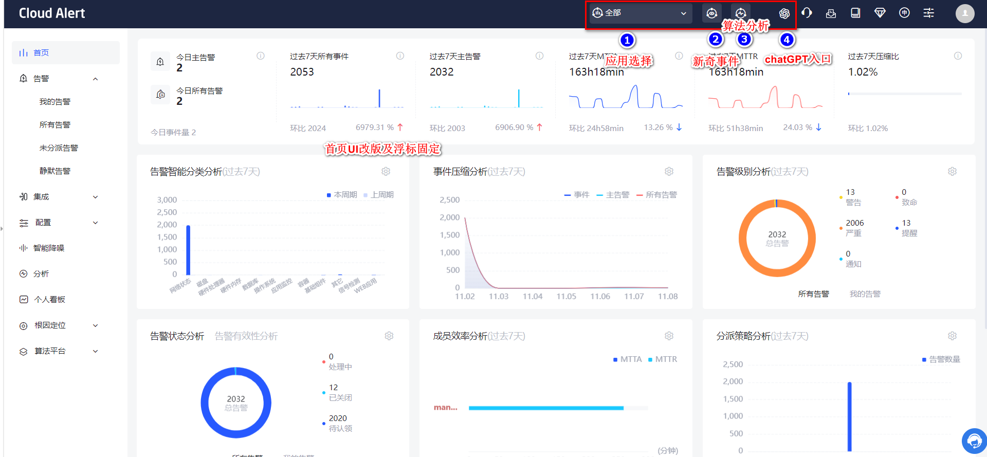Open the ChatGPT entry icon
The width and height of the screenshot is (987, 457).
784,13
